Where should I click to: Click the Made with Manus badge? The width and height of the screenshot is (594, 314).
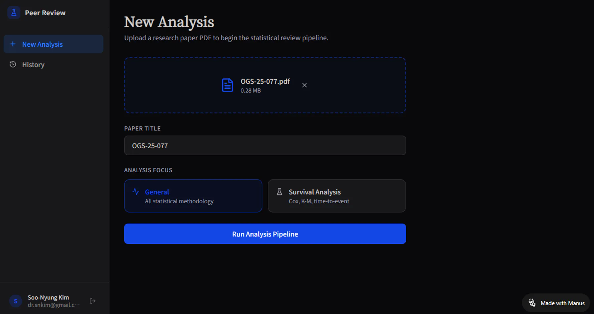tap(556, 303)
